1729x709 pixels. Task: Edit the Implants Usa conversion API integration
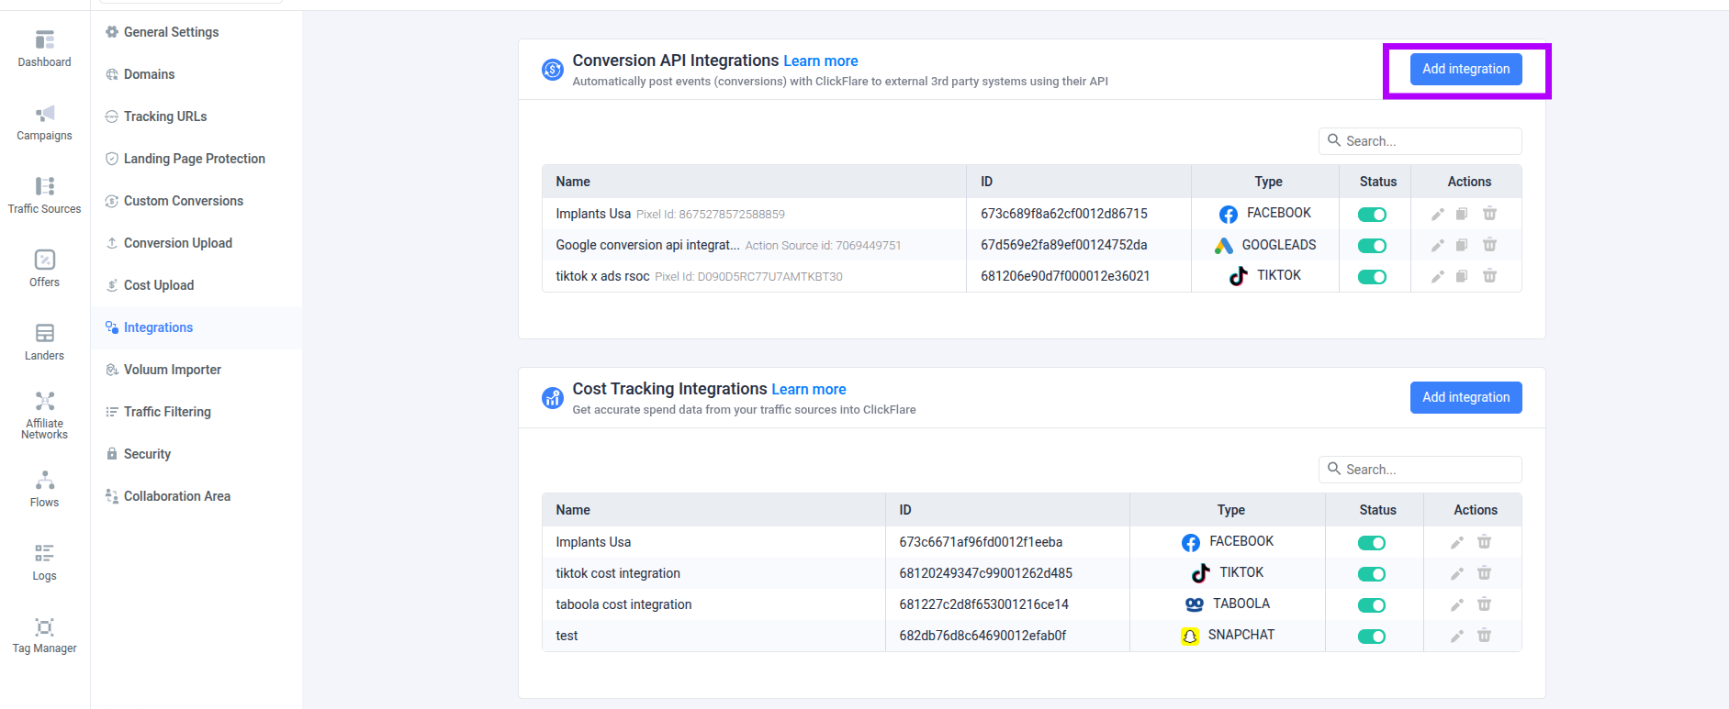[1438, 214]
